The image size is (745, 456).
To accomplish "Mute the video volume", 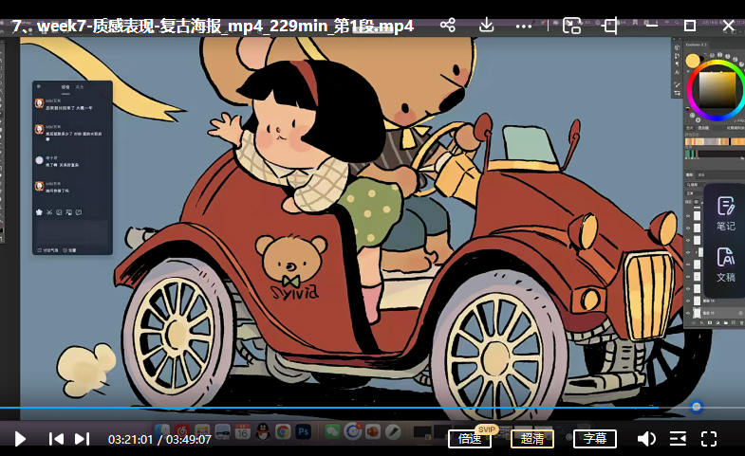I will [x=646, y=439].
